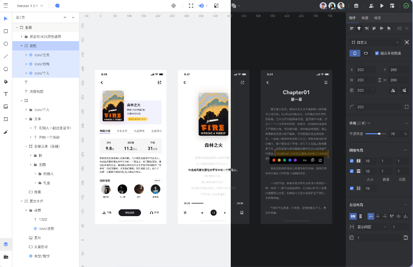Screen dimensions: 413x267
Task: Click the fit-to-content icon beside 自定义
Action: tap(407, 42)
